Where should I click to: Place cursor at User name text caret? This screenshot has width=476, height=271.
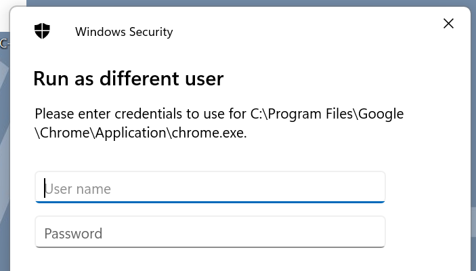[45, 188]
